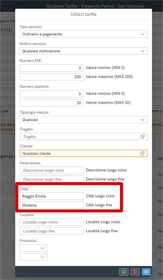The image size is (163, 280).
Task: Click Qualsiasi motivazione combo box text
Action: pos(41,51)
